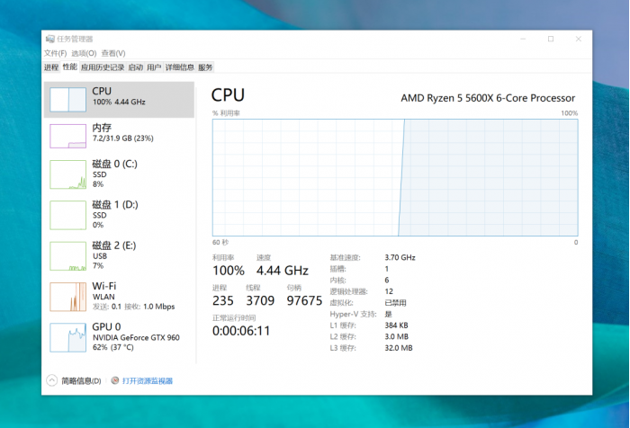Switch to the 详细信息 tab
This screenshot has width=630, height=428.
180,67
